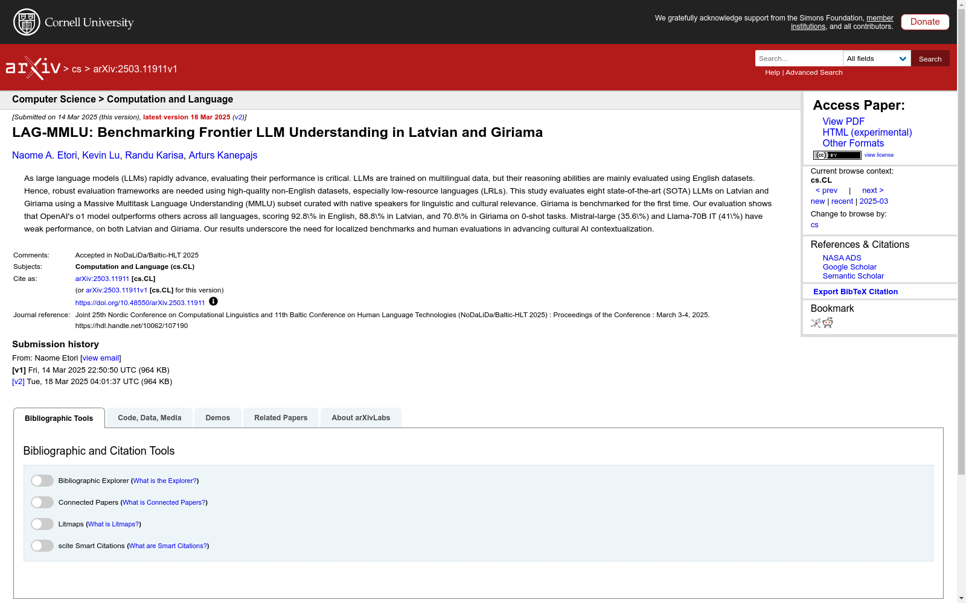The image size is (966, 603).
Task: Switch to Related Papers tab
Action: (x=281, y=418)
